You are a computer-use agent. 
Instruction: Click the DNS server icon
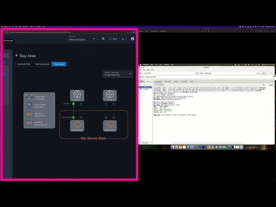click(x=29, y=114)
